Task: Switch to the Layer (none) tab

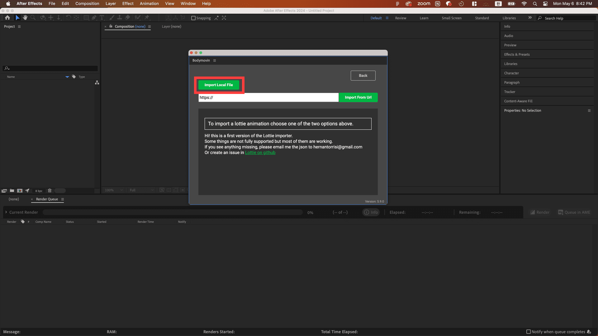Action: point(171,26)
